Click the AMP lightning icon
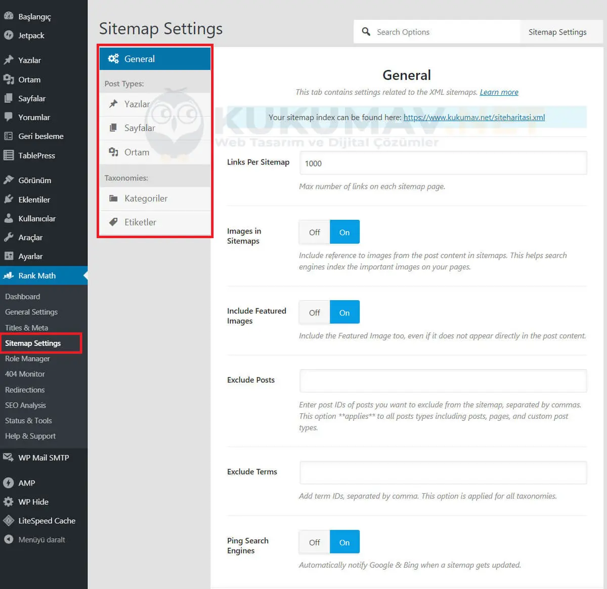The height and width of the screenshot is (589, 607). tap(9, 483)
